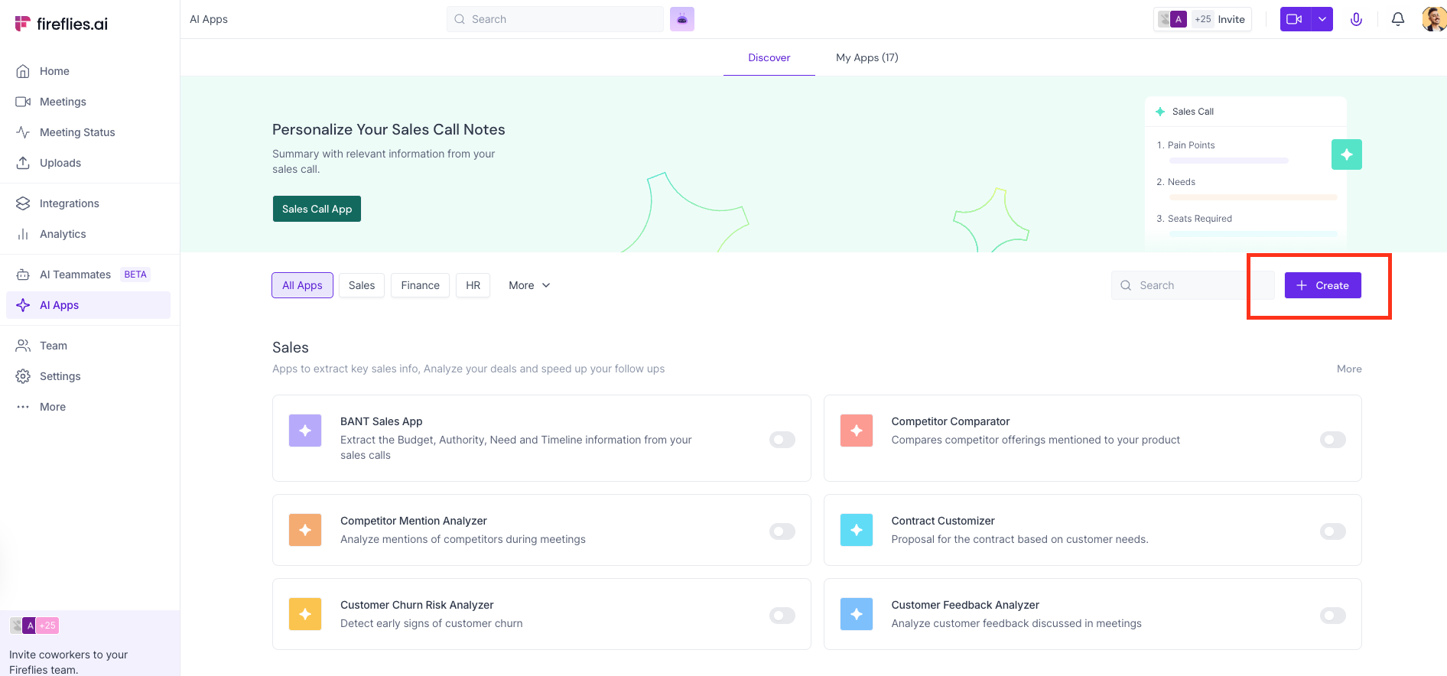Image resolution: width=1447 pixels, height=676 pixels.
Task: Open the user profile avatar
Action: click(x=1432, y=19)
